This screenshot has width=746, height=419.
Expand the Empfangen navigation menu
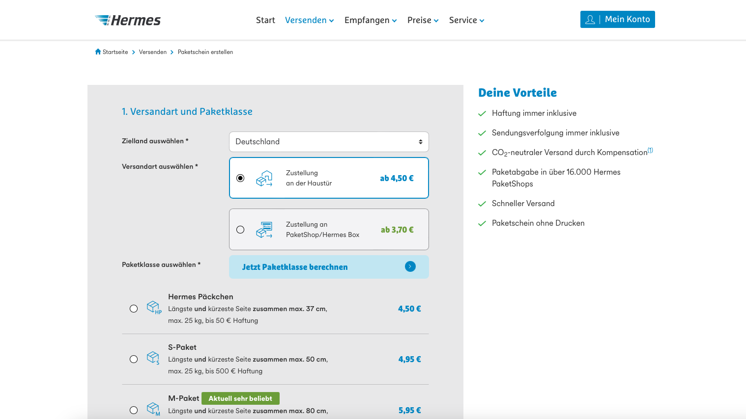pyautogui.click(x=370, y=20)
